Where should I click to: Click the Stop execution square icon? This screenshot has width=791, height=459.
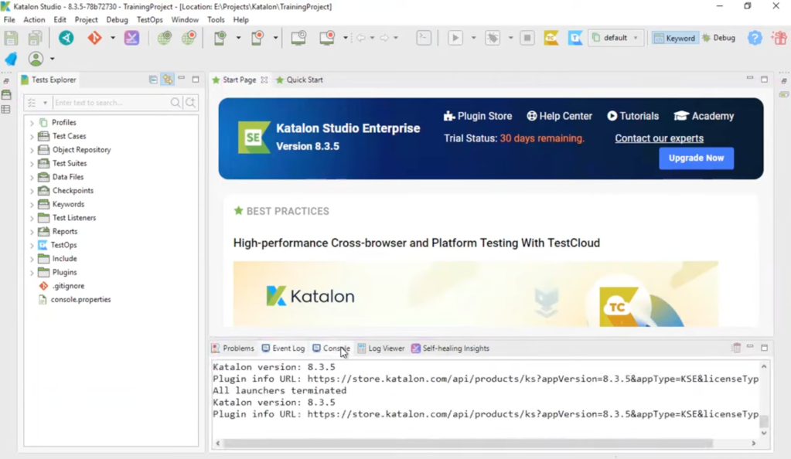point(527,38)
